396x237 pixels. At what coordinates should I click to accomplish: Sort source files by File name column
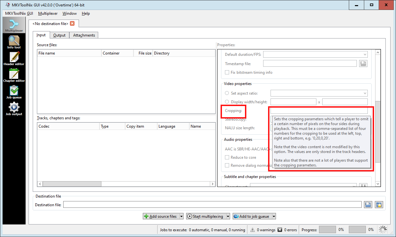(69, 53)
